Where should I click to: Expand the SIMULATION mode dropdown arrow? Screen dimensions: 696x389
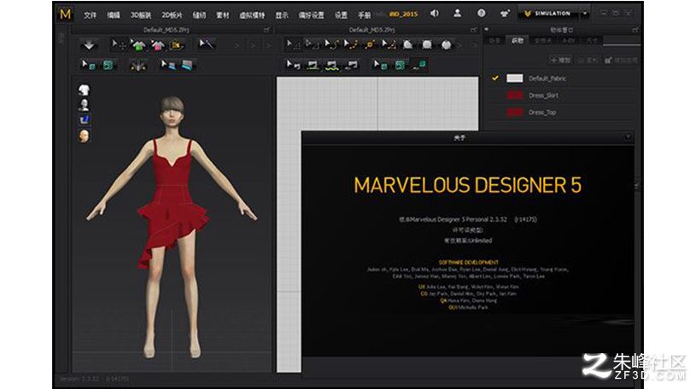(585, 14)
